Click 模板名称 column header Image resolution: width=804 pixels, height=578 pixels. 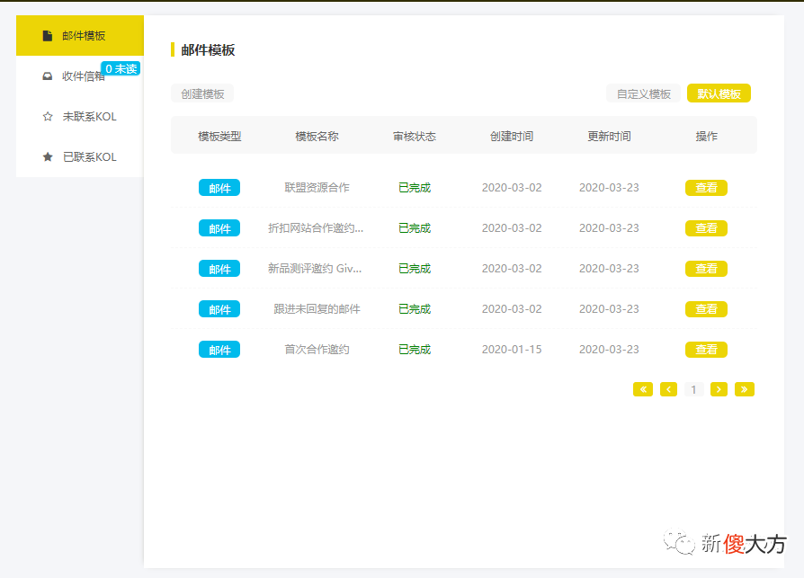pos(317,137)
